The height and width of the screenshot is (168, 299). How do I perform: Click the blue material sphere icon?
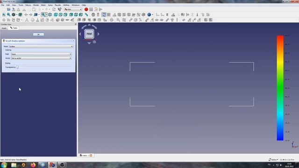click(149, 14)
